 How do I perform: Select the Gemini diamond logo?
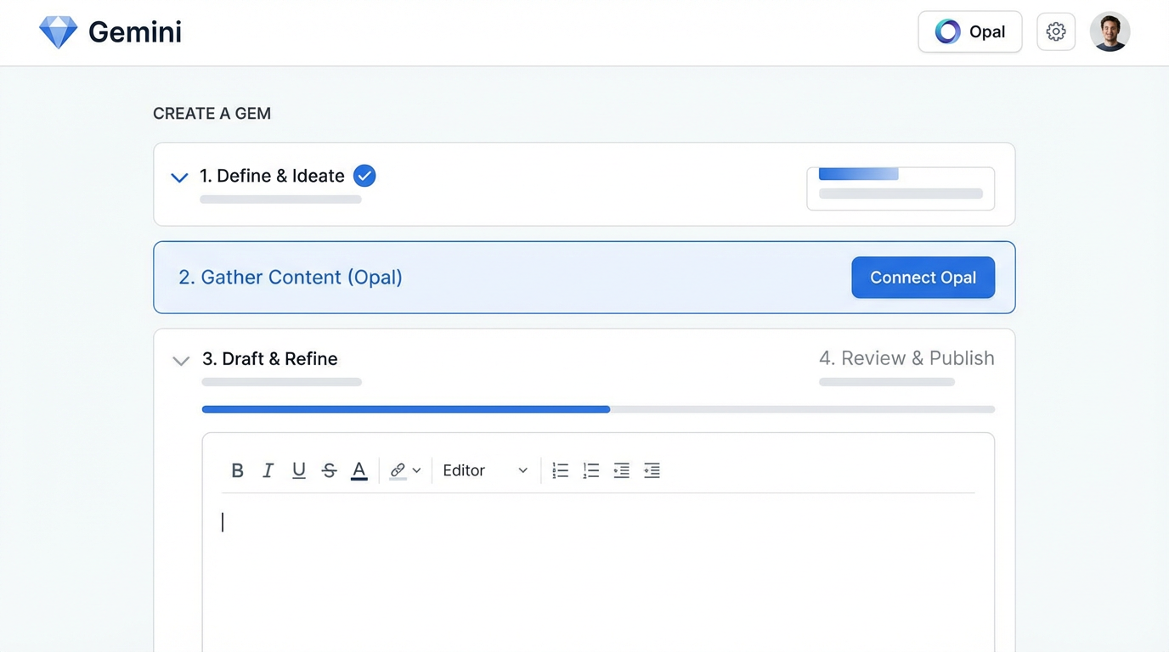click(58, 31)
